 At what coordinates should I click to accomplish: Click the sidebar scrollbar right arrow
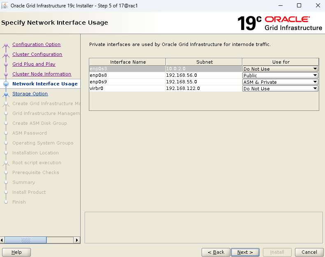[77, 240]
